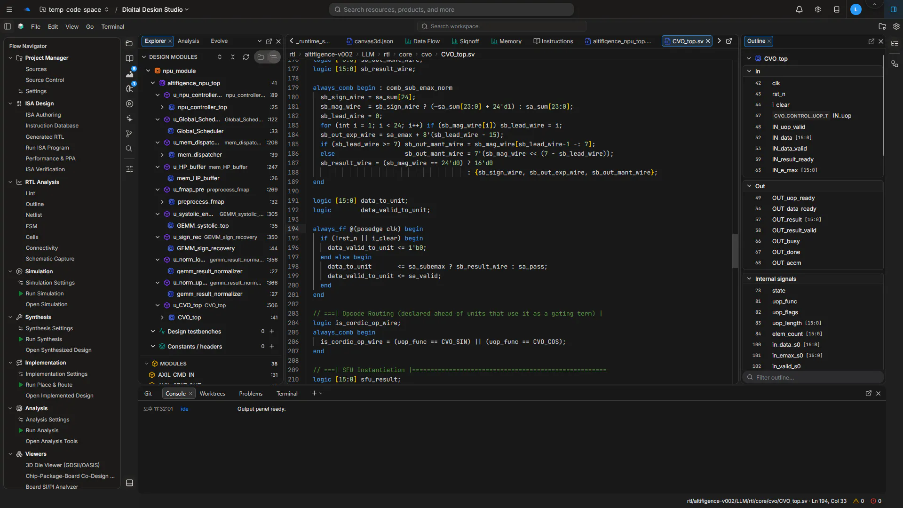Click Run Simulation in Flow Navigator
The image size is (903, 508).
tap(45, 294)
